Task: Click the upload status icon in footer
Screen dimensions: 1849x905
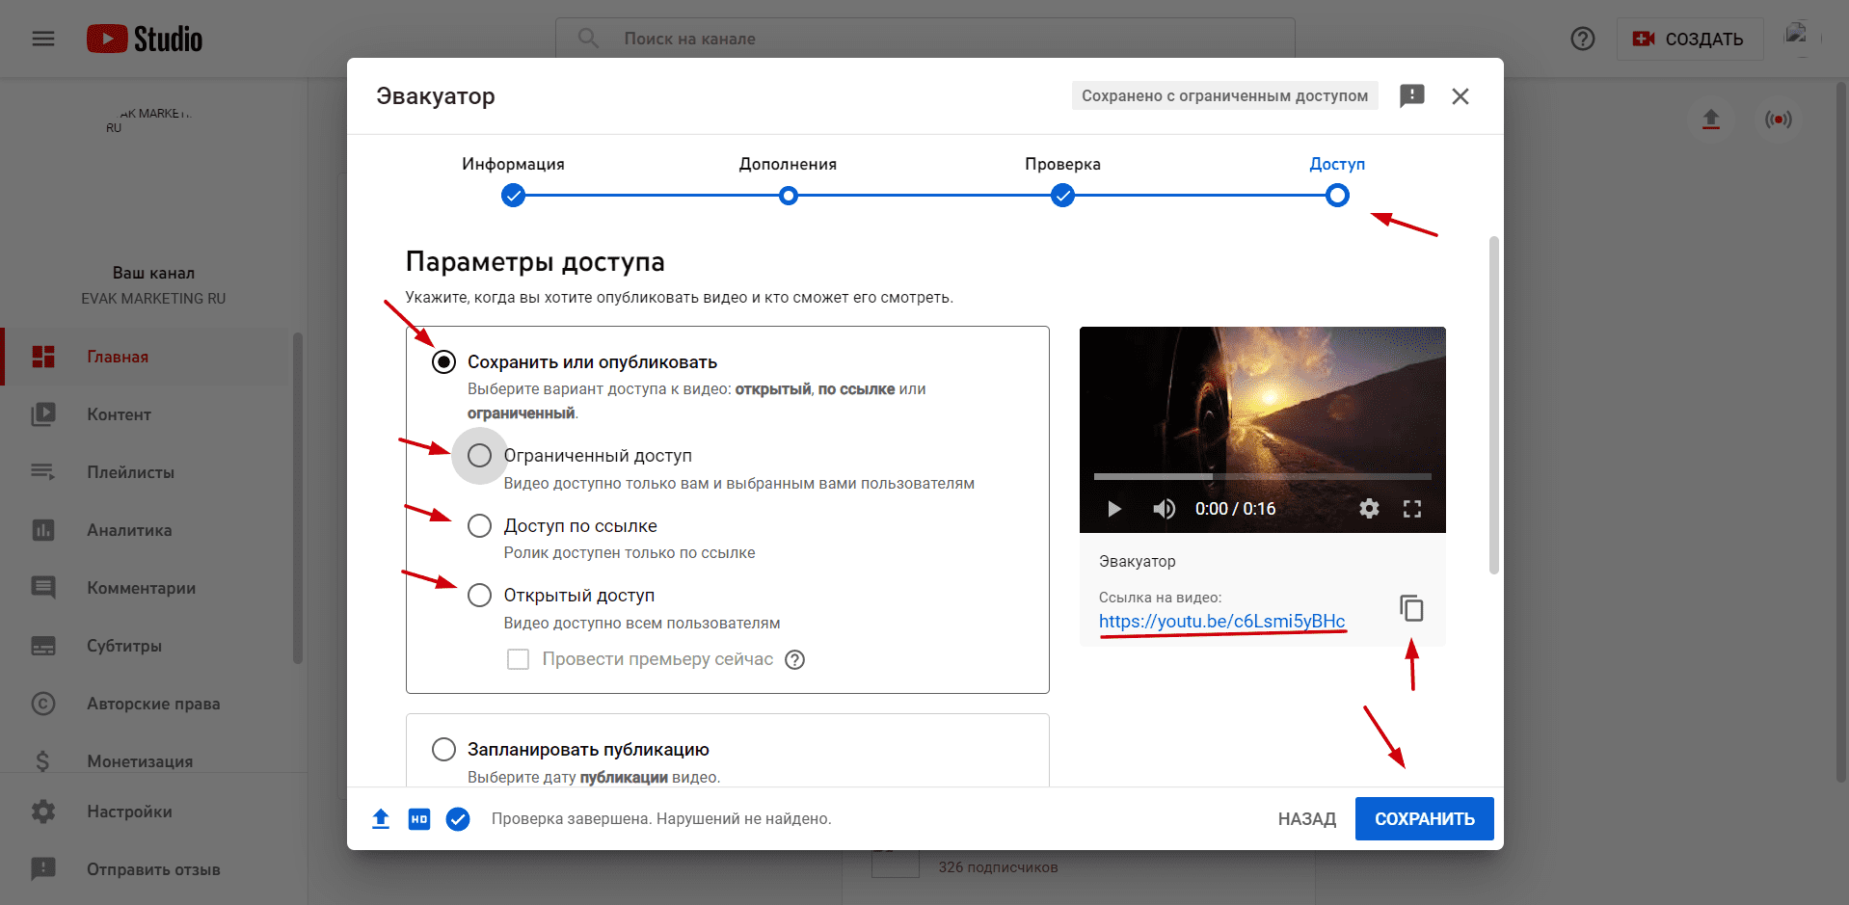Action: [x=381, y=819]
